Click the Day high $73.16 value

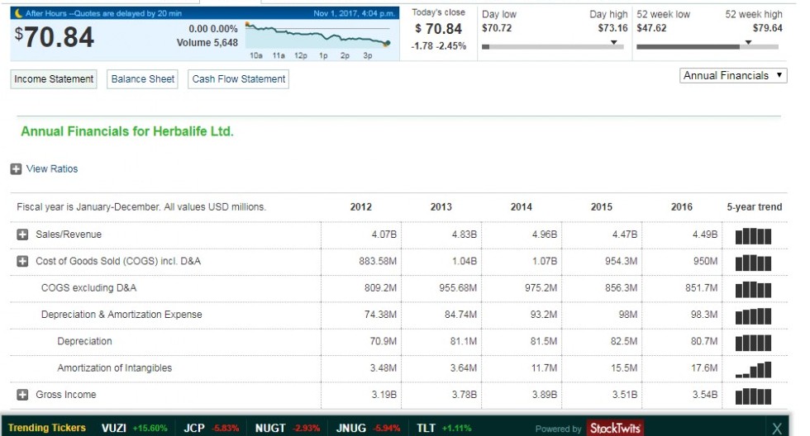point(612,28)
